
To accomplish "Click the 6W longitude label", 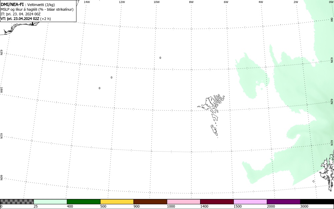I will [x=226, y=2].
